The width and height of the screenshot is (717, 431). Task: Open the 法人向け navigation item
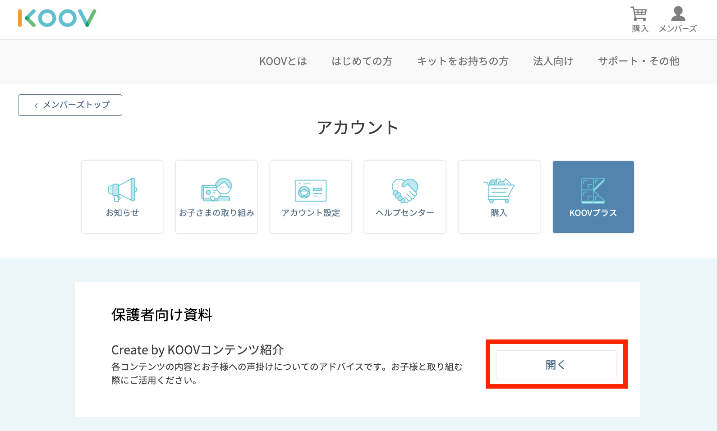553,61
